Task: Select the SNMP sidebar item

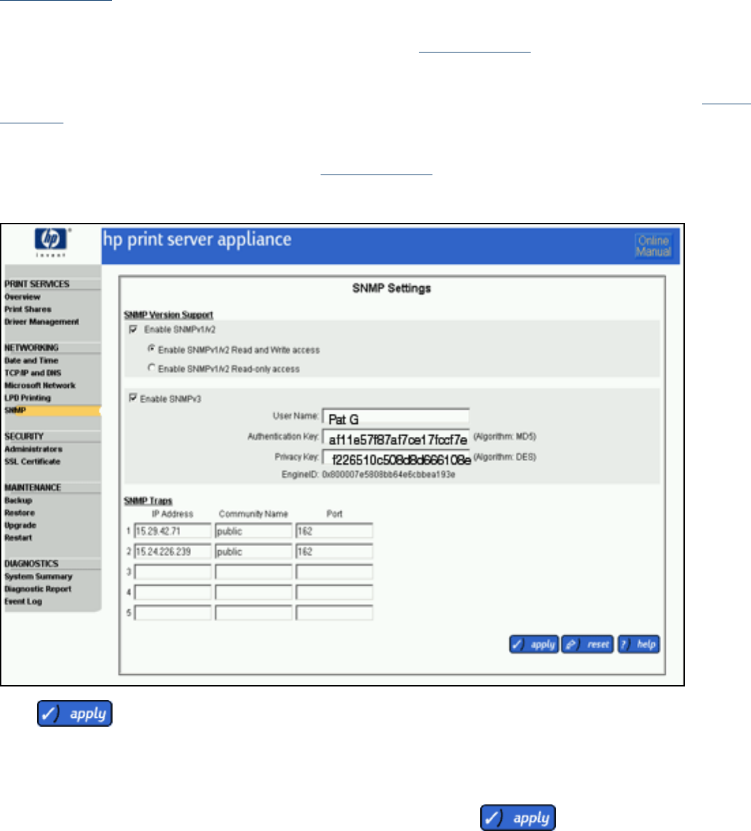Action: pyautogui.click(x=15, y=410)
